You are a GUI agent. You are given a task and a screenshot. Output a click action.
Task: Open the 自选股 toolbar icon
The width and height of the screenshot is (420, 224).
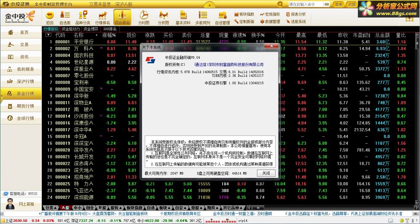(x=65, y=15)
